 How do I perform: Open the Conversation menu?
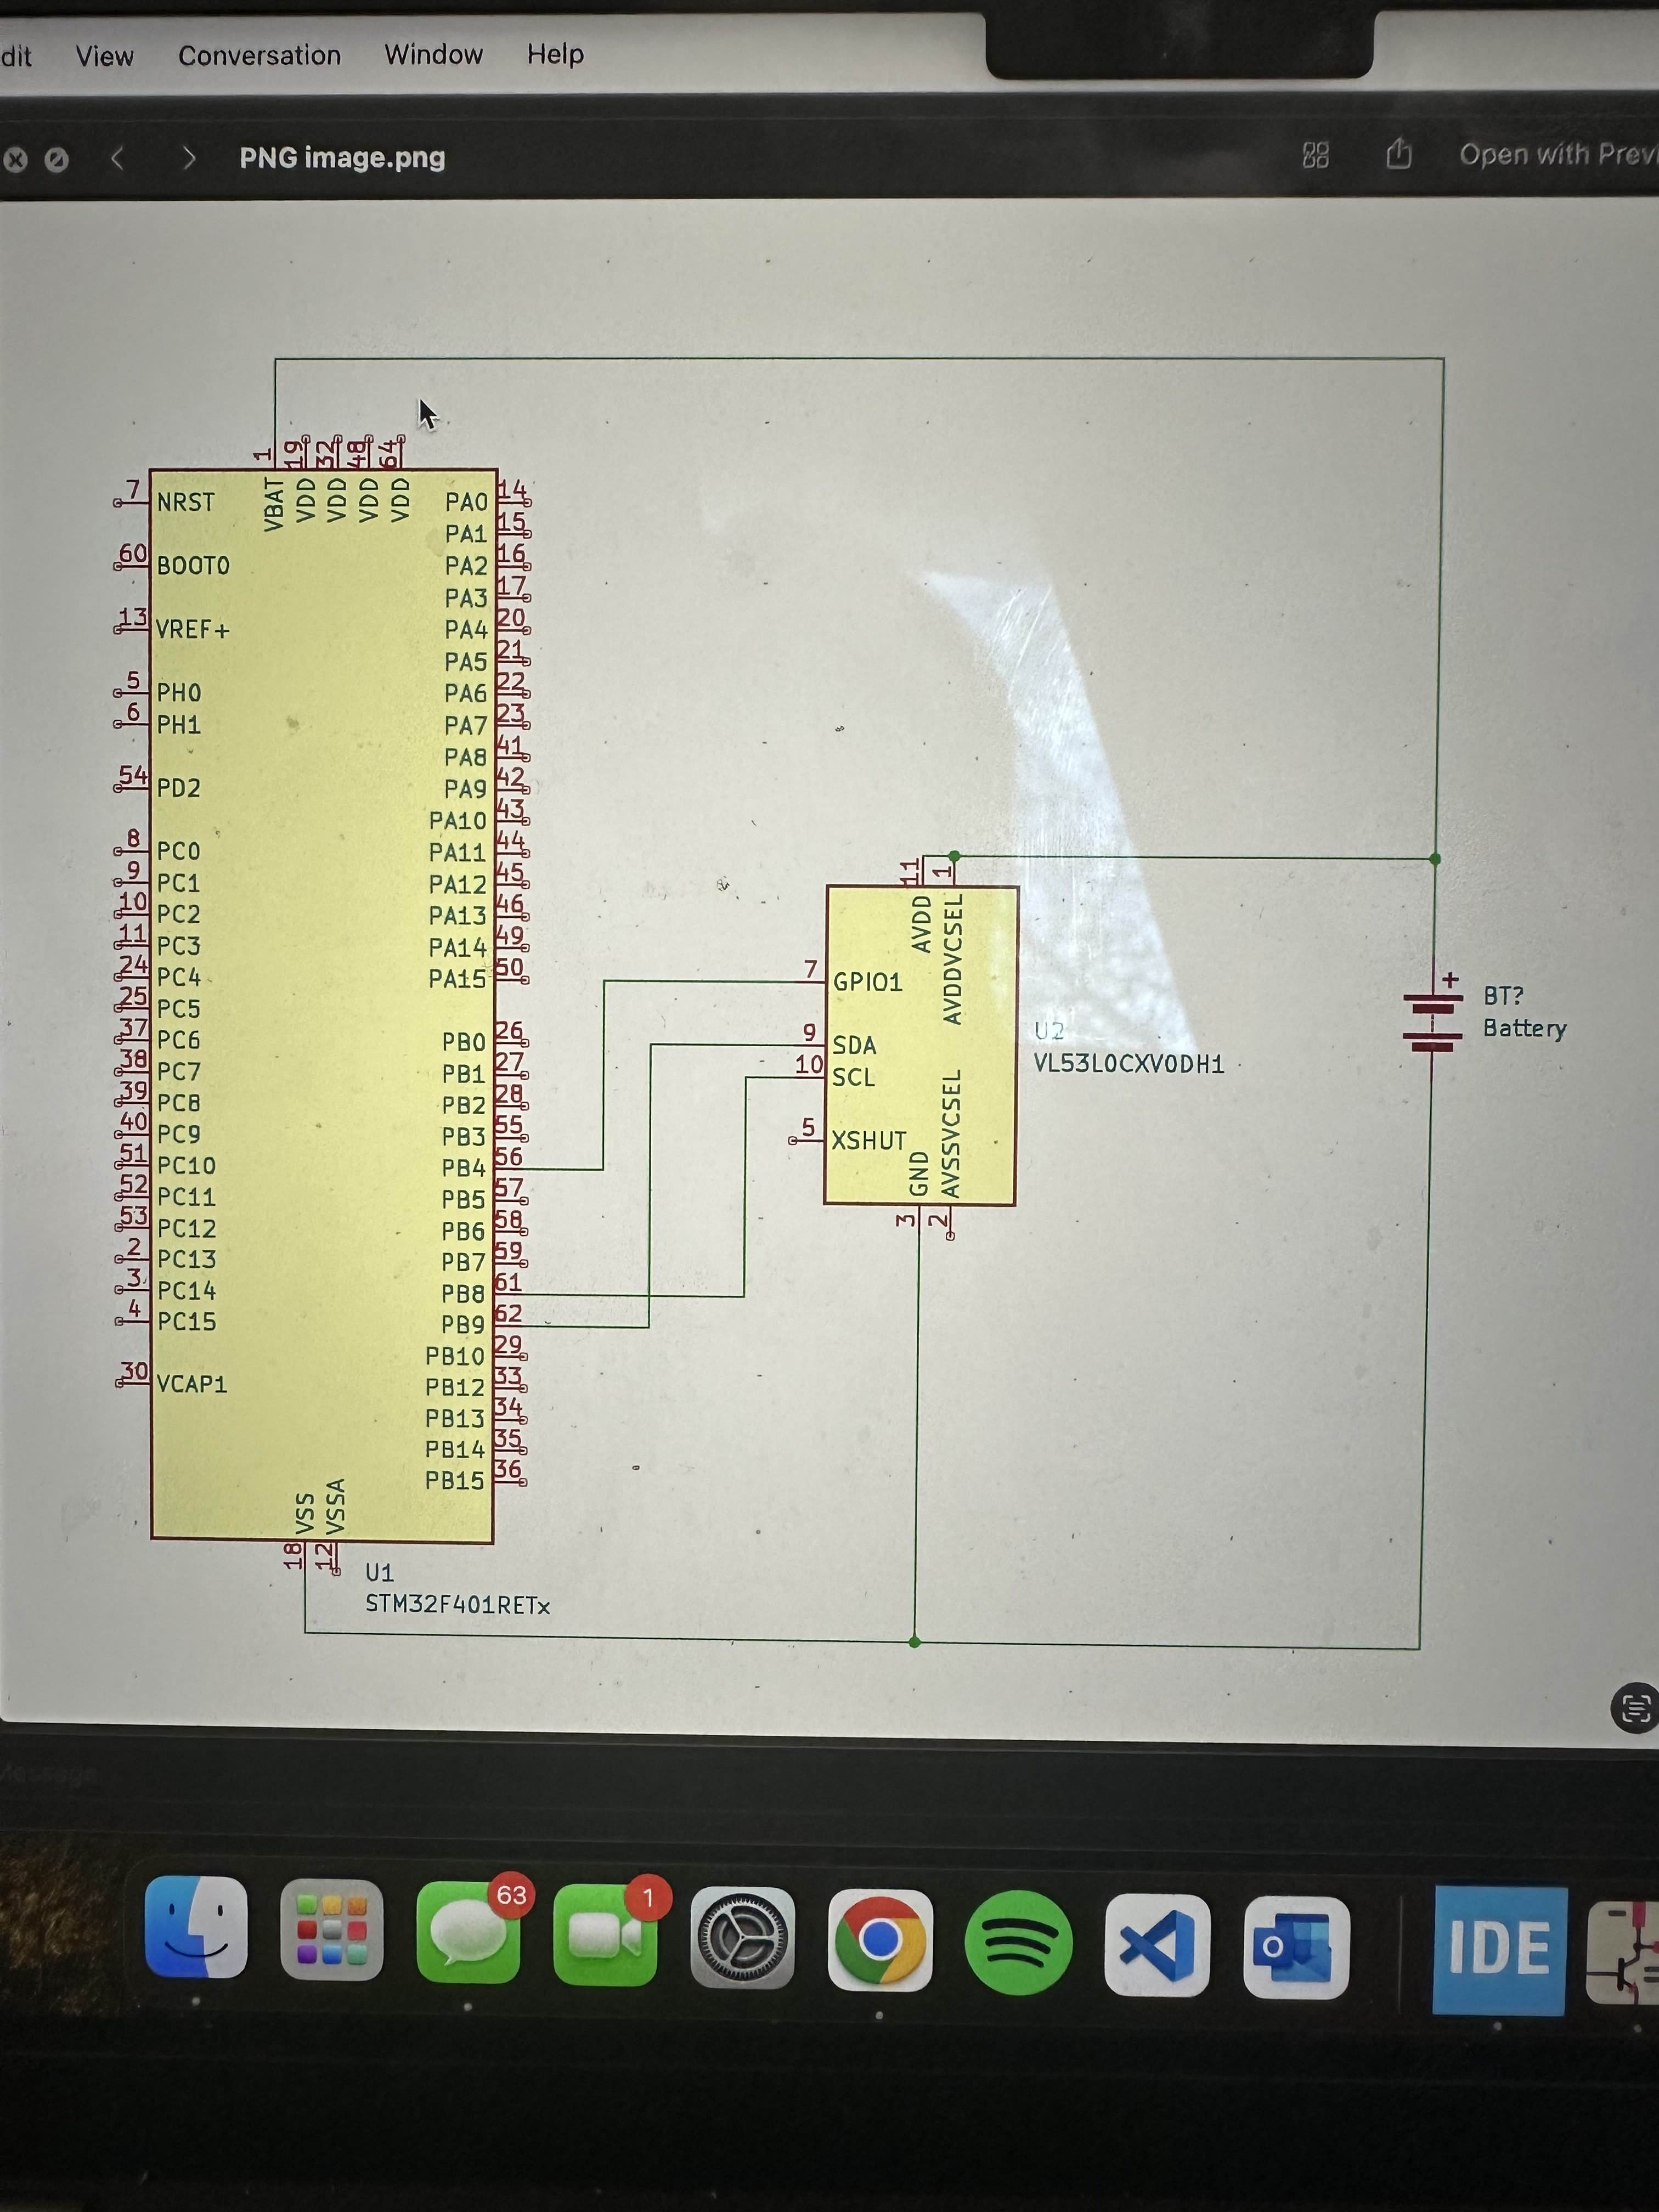click(x=259, y=55)
